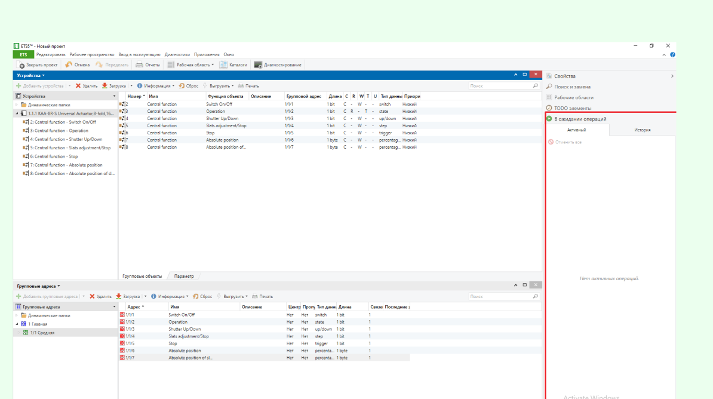
Task: Open the green ETS main menu
Action: tap(23, 54)
